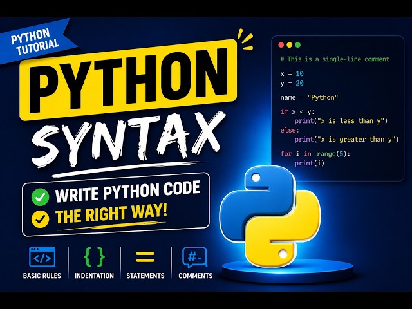
Task: Click the green curly braces Indentation icon
Action: tap(94, 257)
